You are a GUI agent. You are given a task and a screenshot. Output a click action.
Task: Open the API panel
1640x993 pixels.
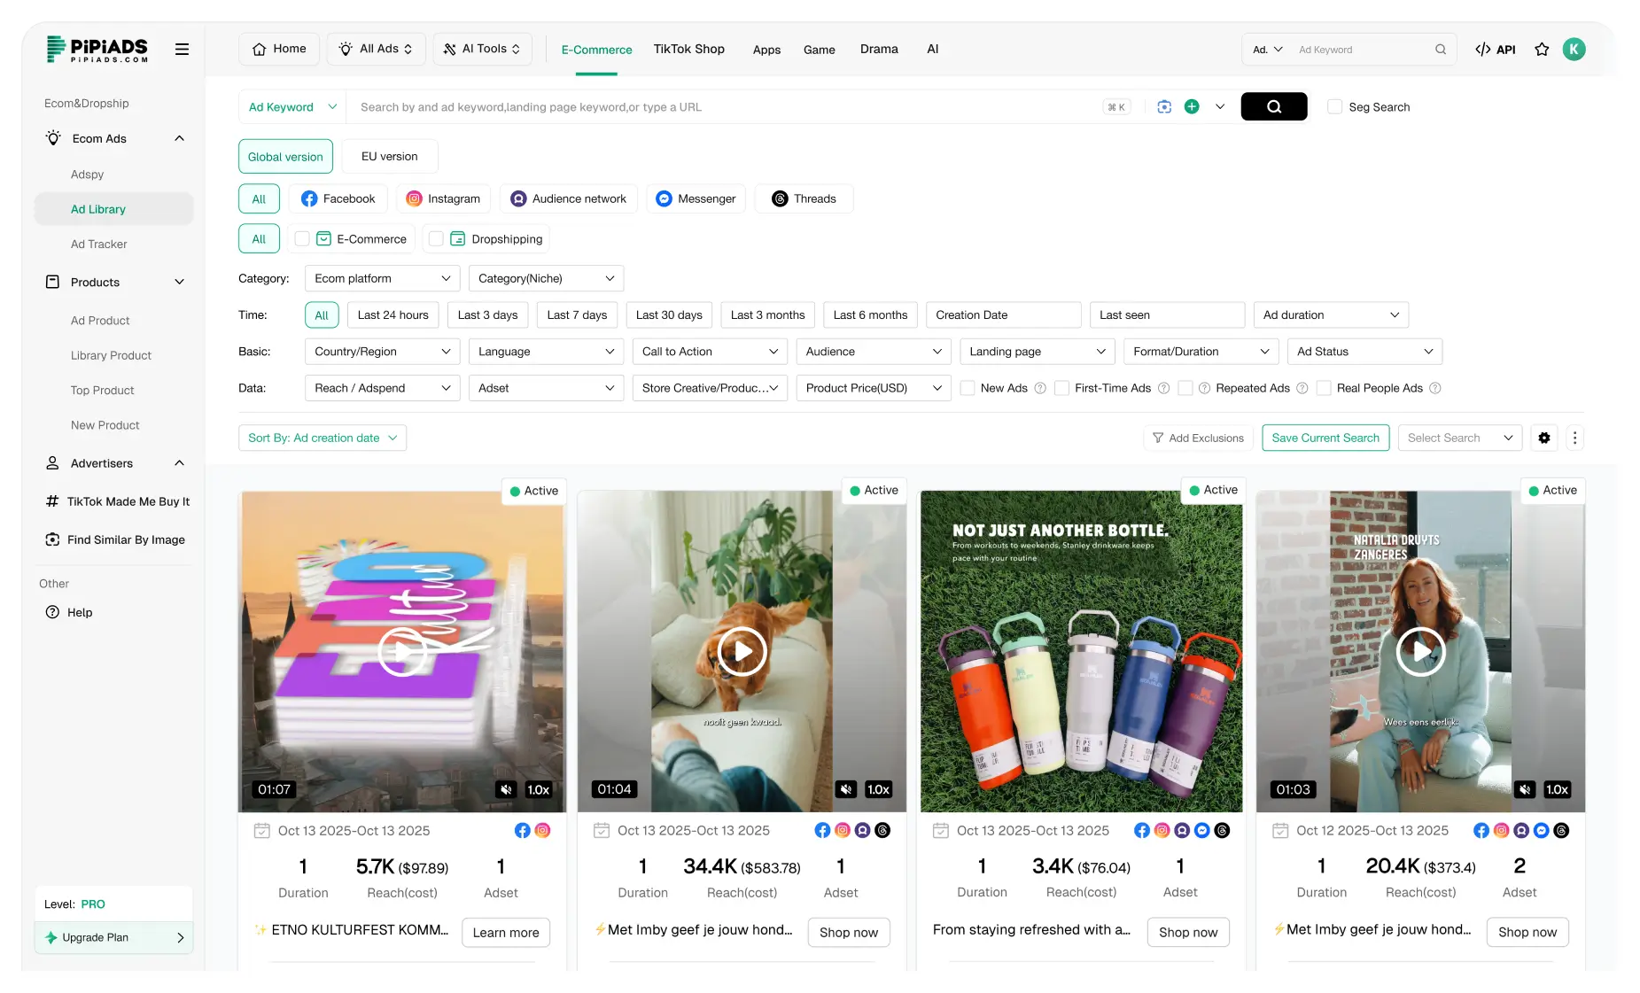(1495, 49)
